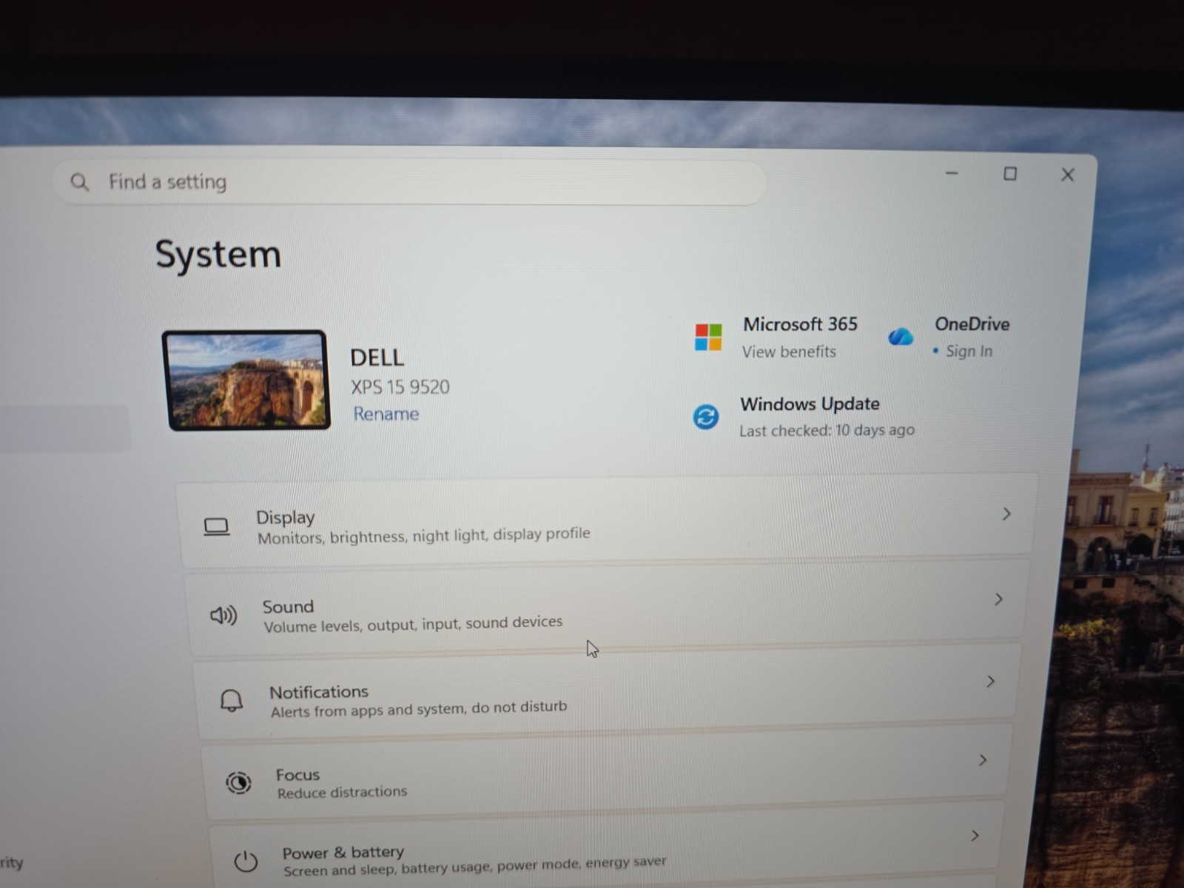Viewport: 1184px width, 888px height.
Task: Click the desktop wallpaper thumbnail
Action: point(246,380)
